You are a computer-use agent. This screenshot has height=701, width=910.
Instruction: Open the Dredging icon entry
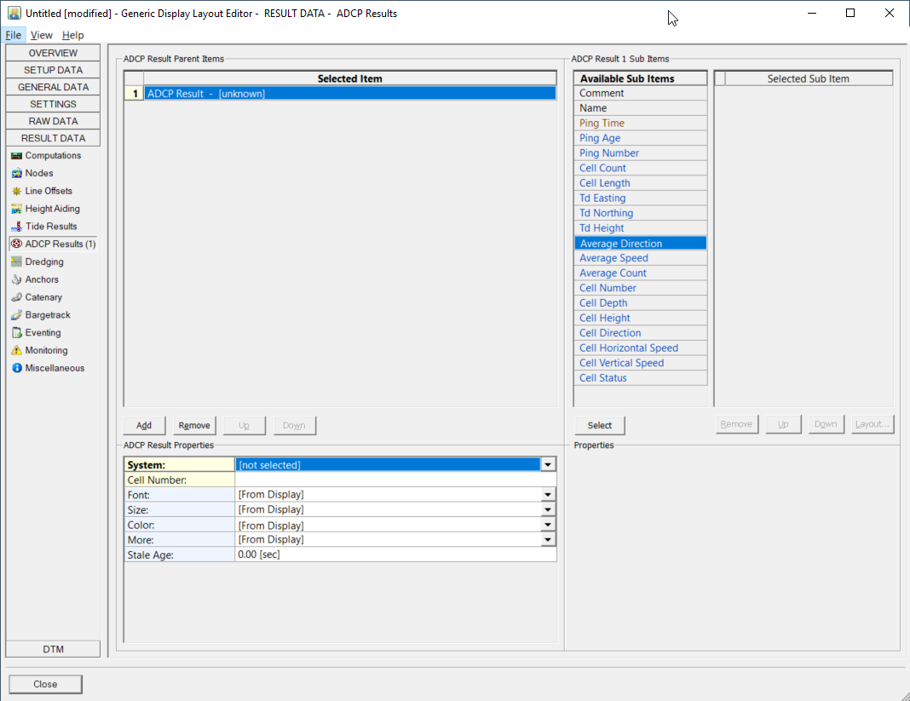click(16, 262)
